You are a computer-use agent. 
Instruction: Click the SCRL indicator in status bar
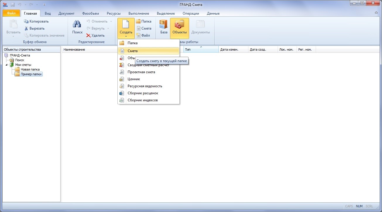click(369, 206)
